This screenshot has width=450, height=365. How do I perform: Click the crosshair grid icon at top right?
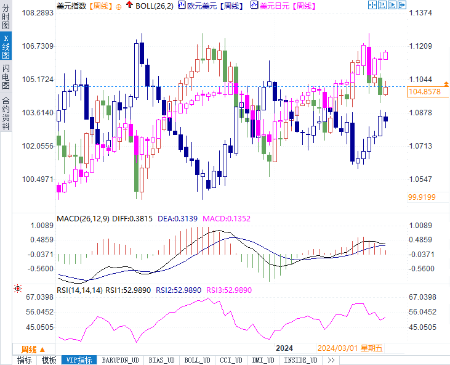372,5
